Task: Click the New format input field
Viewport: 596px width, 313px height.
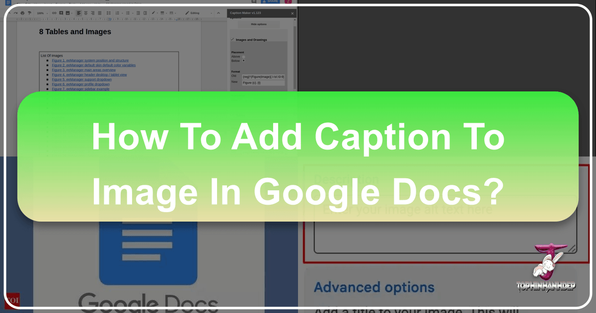Action: click(263, 83)
